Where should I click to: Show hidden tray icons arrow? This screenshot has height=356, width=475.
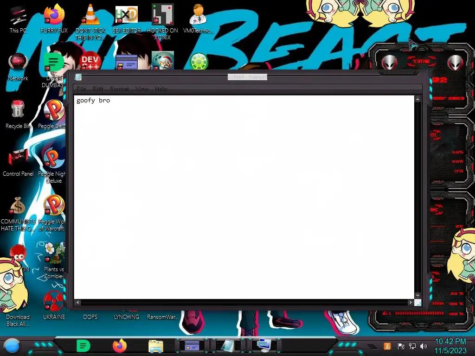point(372,346)
